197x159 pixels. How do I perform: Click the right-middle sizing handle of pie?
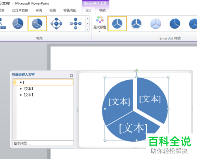point(168,109)
